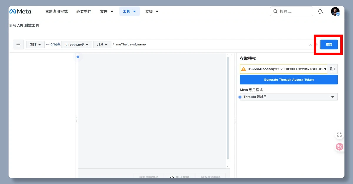
Task: Submit the request with 提交 button
Action: point(329,45)
